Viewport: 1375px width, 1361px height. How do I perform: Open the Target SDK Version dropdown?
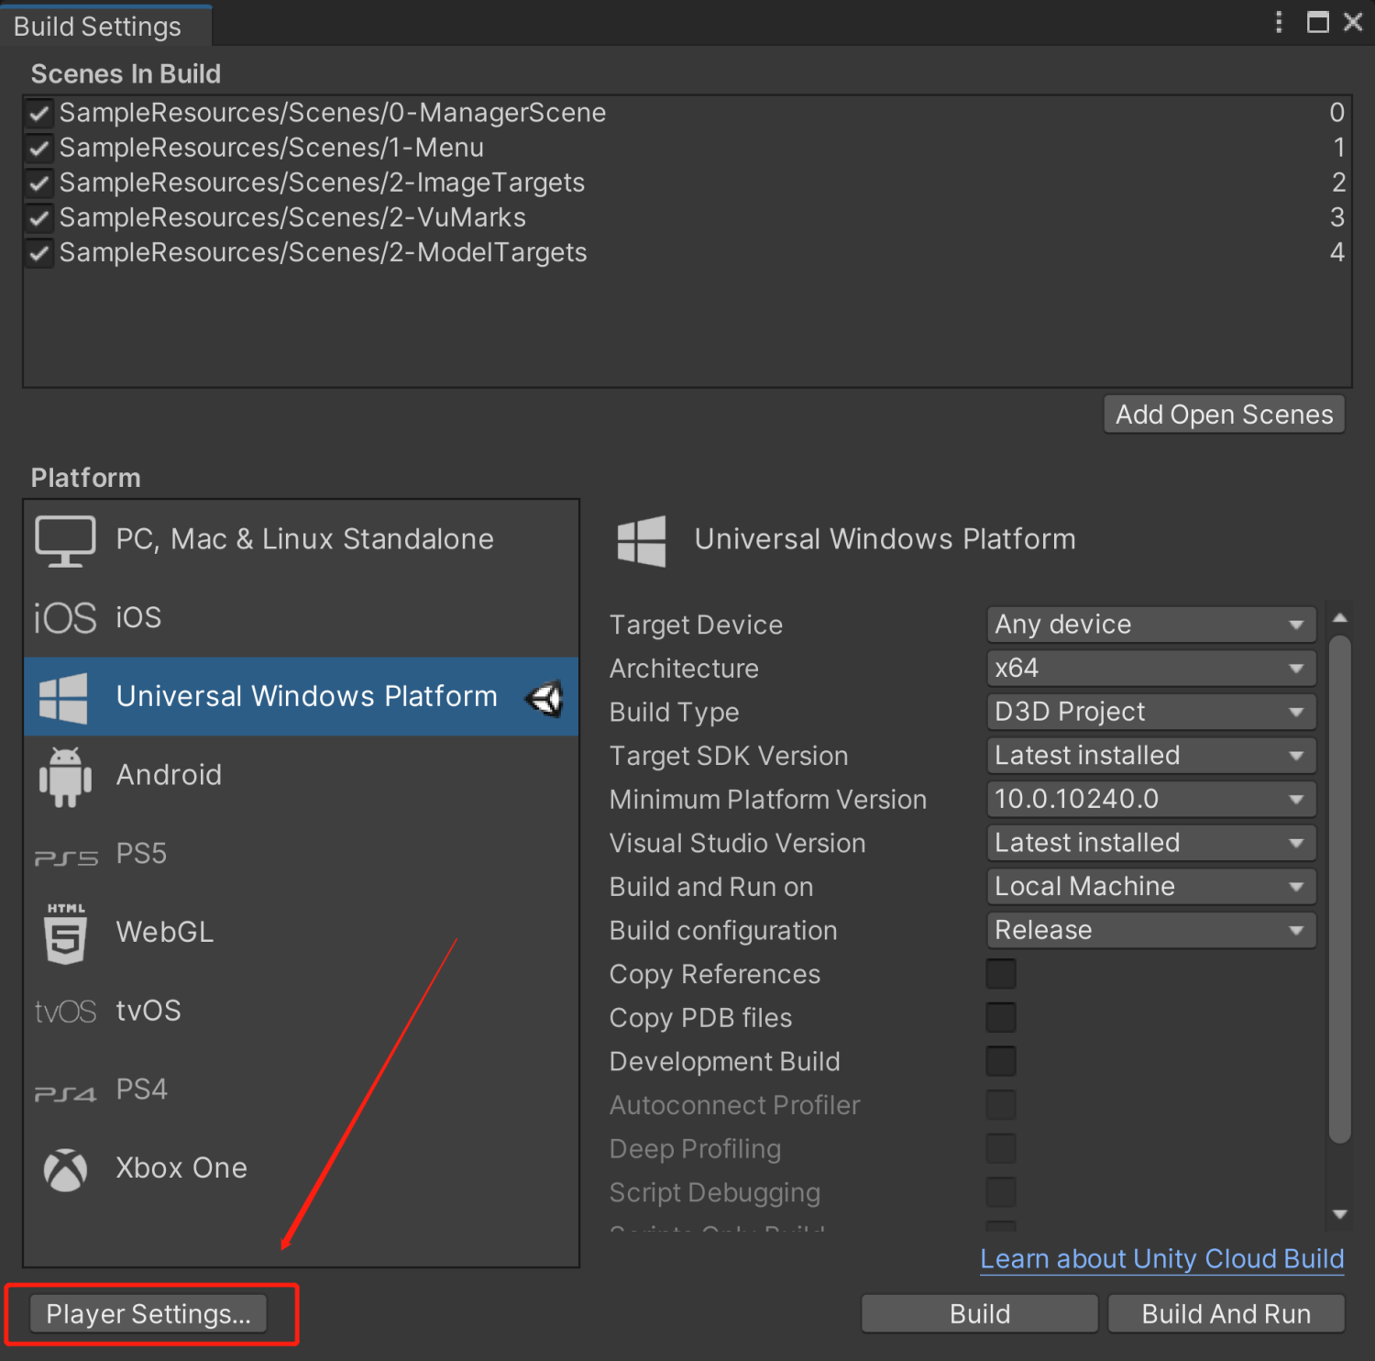[1151, 756]
